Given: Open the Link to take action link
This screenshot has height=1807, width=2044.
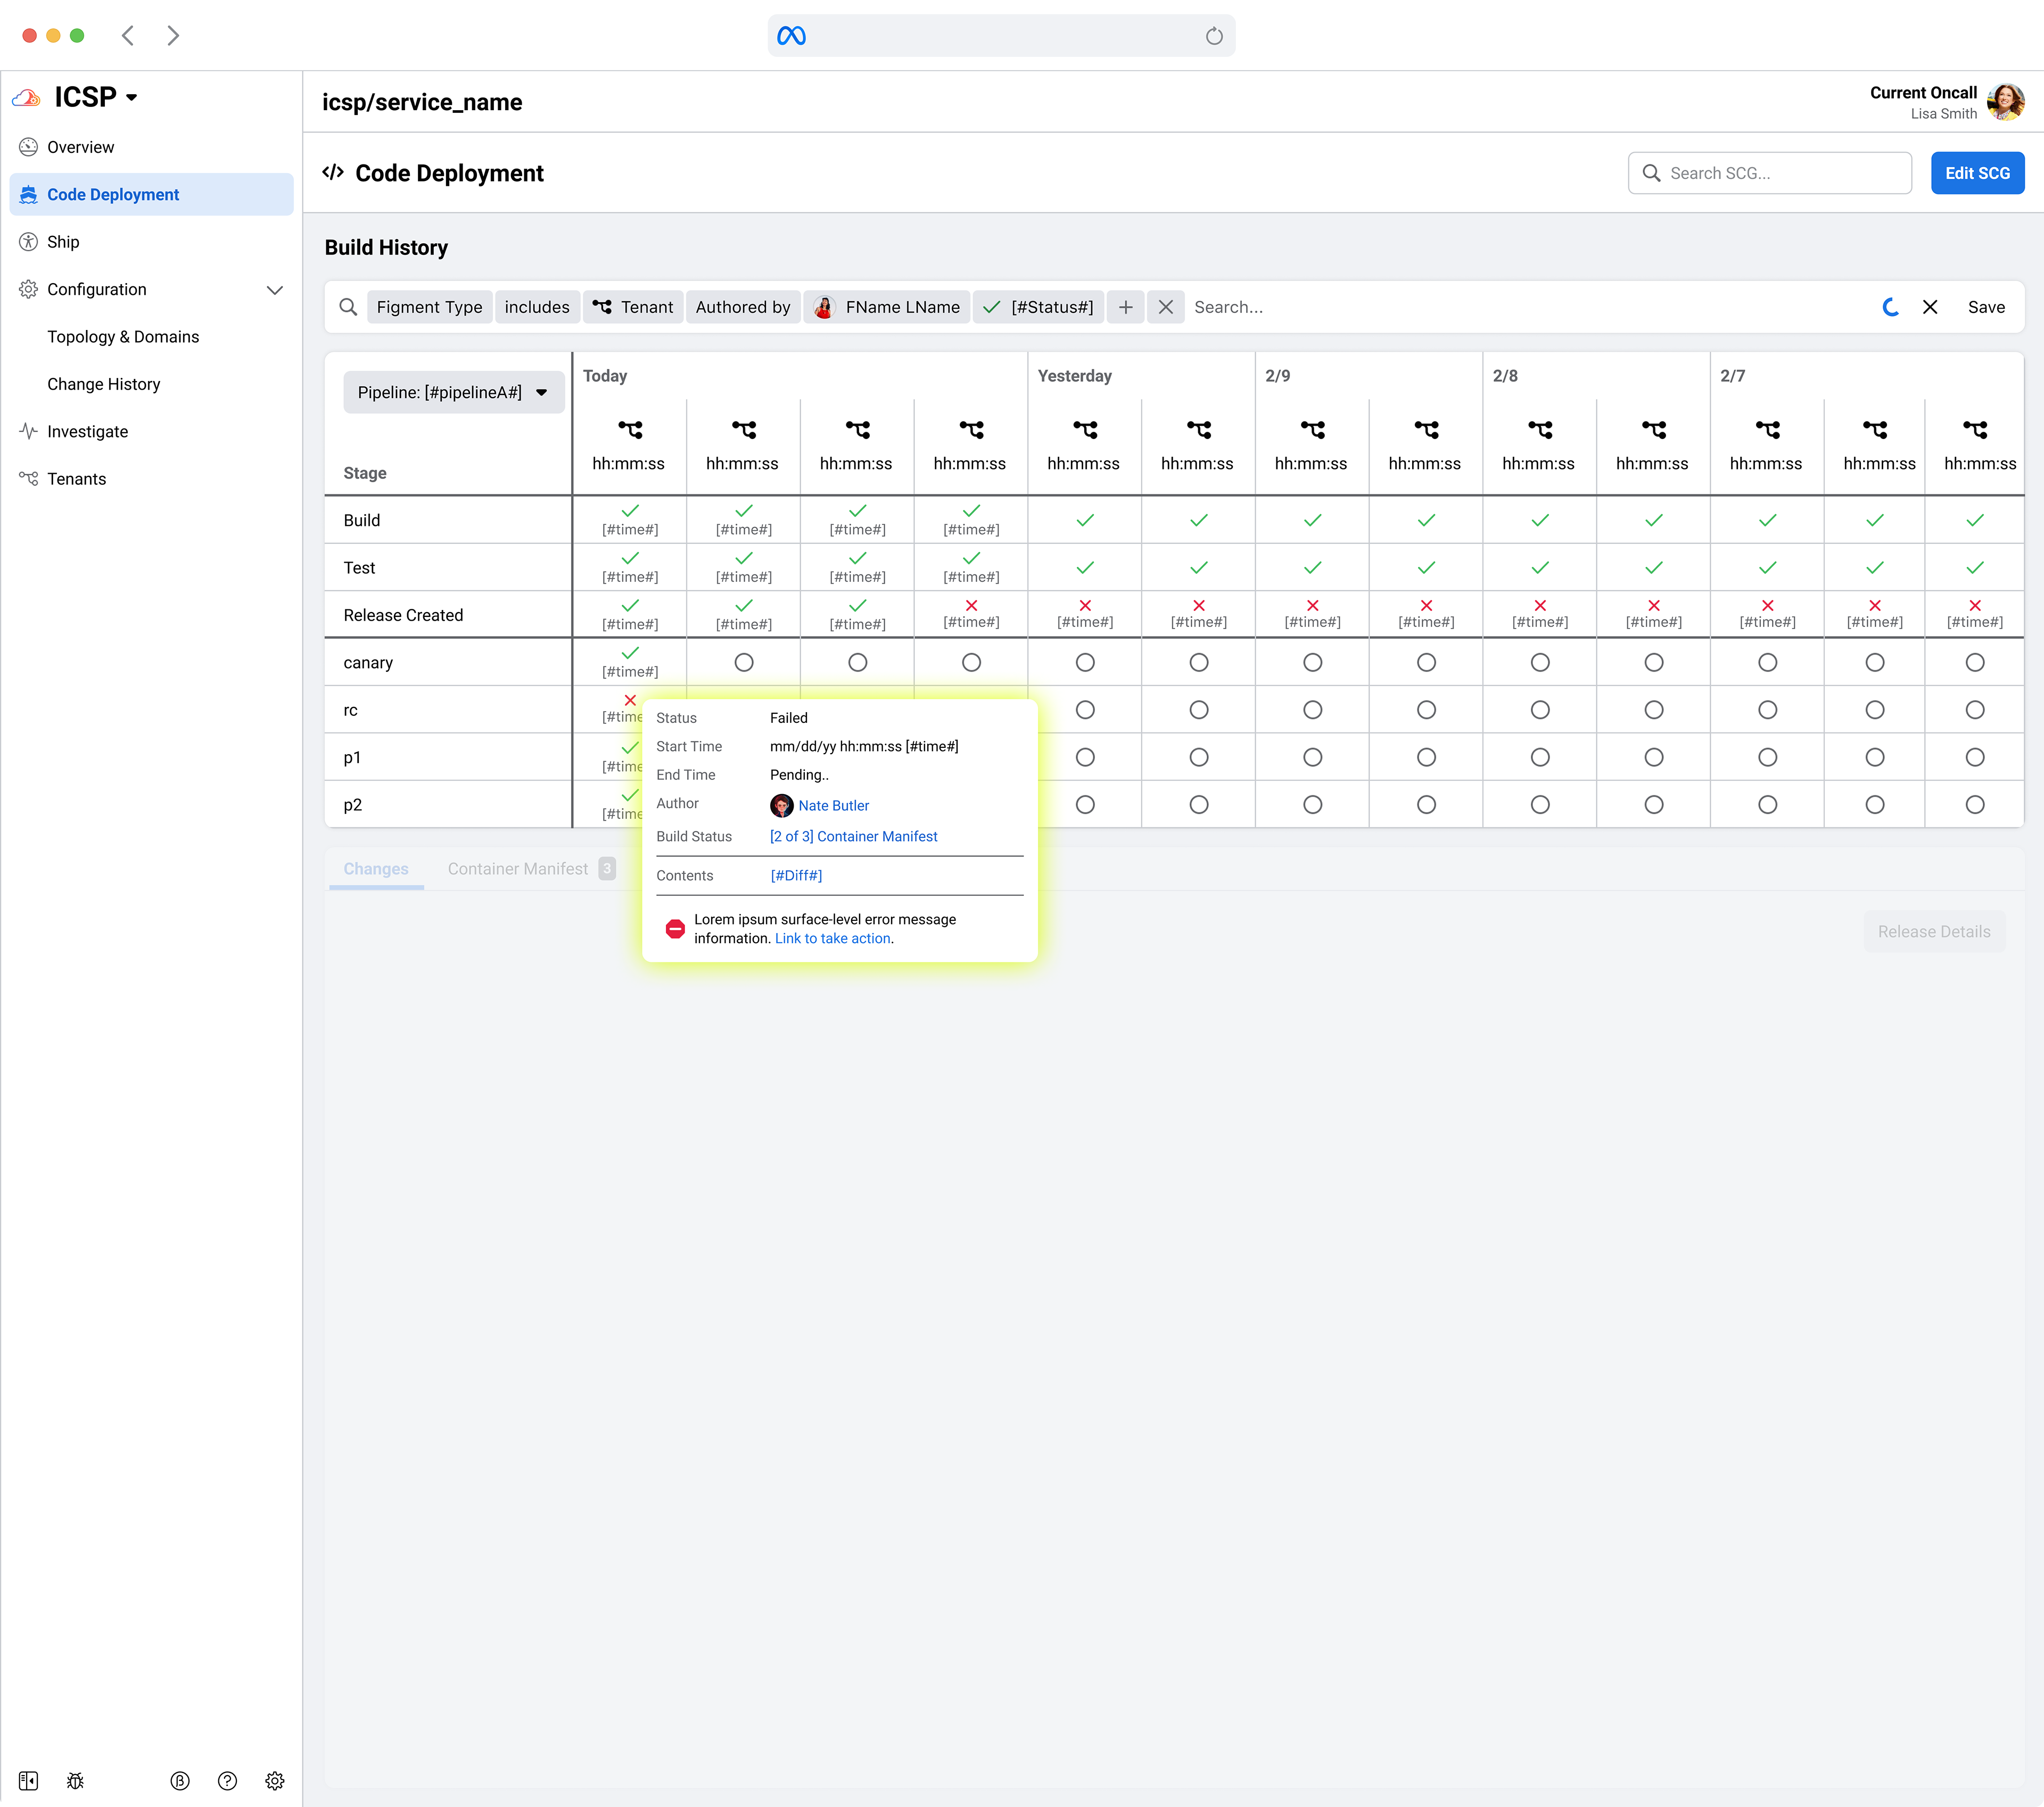Looking at the screenshot, I should [x=832, y=938].
